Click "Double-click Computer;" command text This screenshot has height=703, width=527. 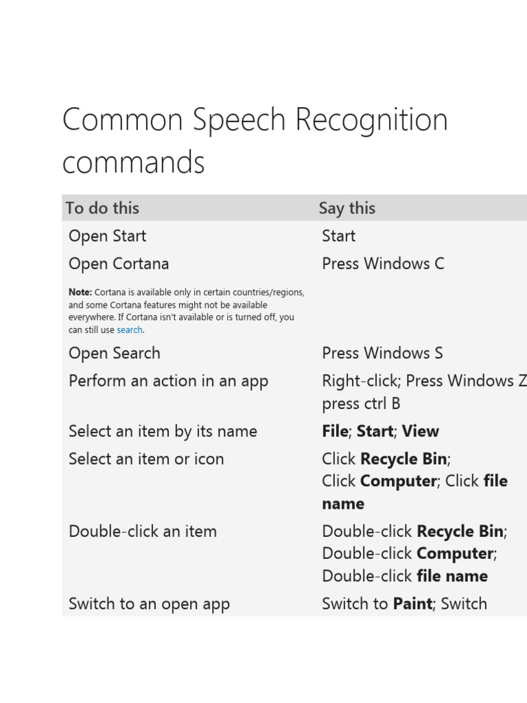(409, 553)
